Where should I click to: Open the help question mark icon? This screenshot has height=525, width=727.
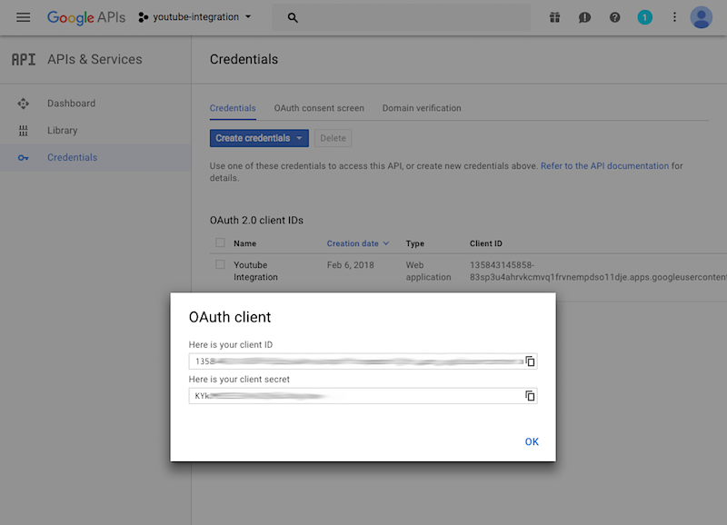(615, 17)
